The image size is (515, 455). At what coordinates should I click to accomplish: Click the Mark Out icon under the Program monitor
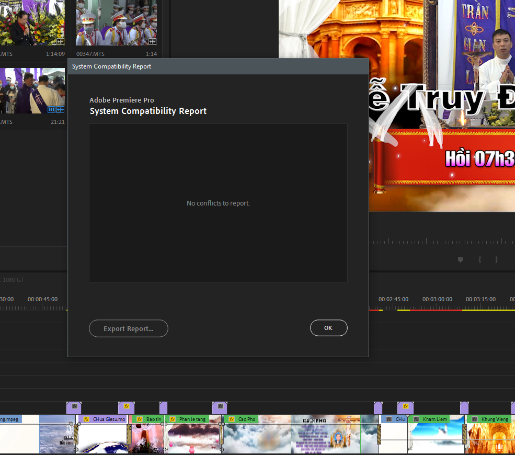tap(496, 259)
